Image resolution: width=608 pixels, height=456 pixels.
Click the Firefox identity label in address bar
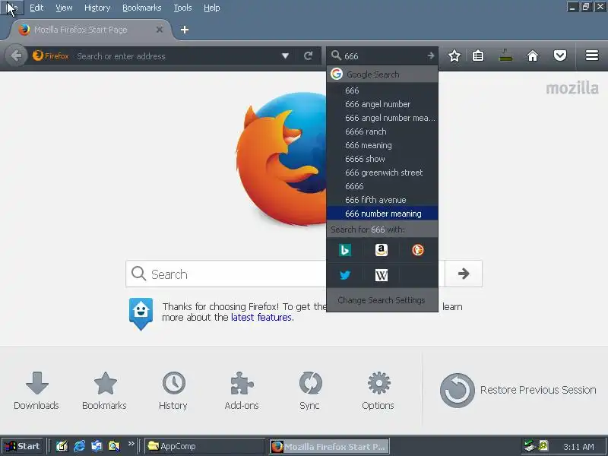click(51, 55)
